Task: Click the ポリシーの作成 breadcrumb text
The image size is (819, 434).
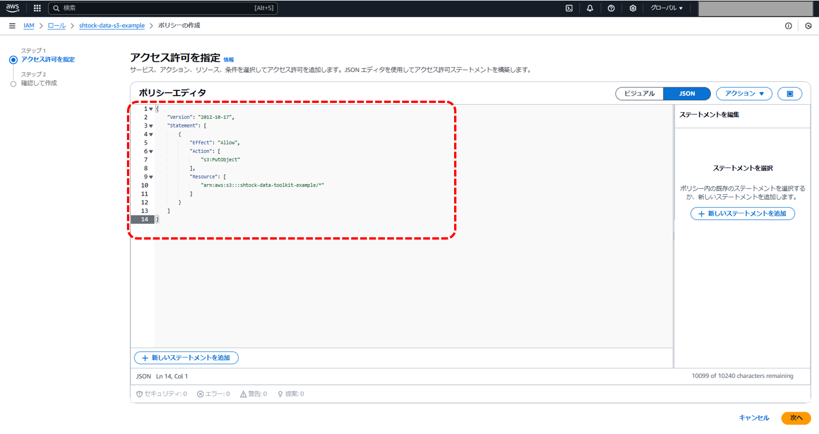Action: [x=179, y=26]
